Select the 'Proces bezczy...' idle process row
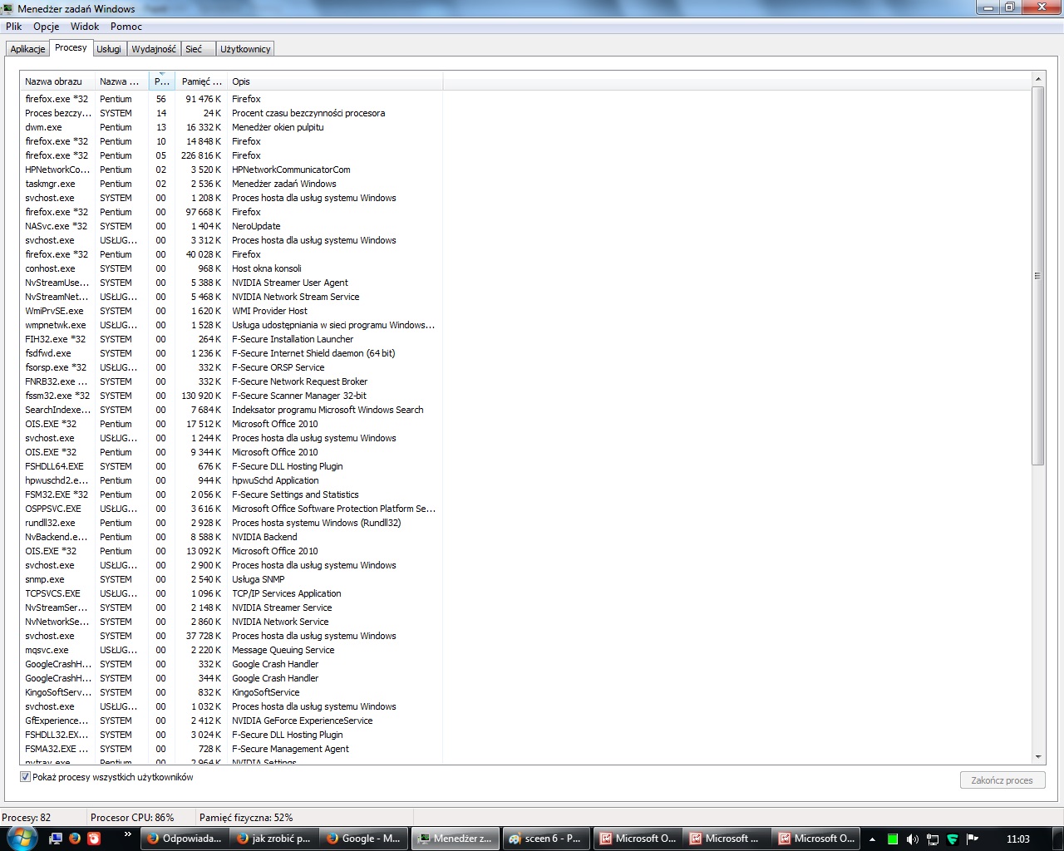This screenshot has width=1064, height=851. tap(231, 113)
